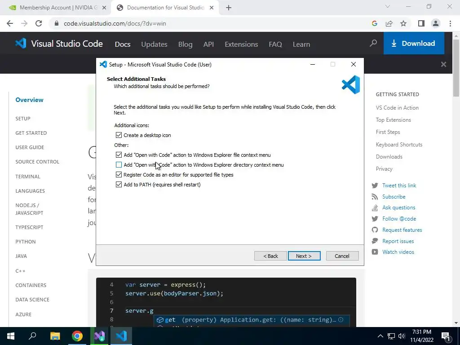
Task: Open Keyboard Shortcuts link
Action: tap(399, 144)
